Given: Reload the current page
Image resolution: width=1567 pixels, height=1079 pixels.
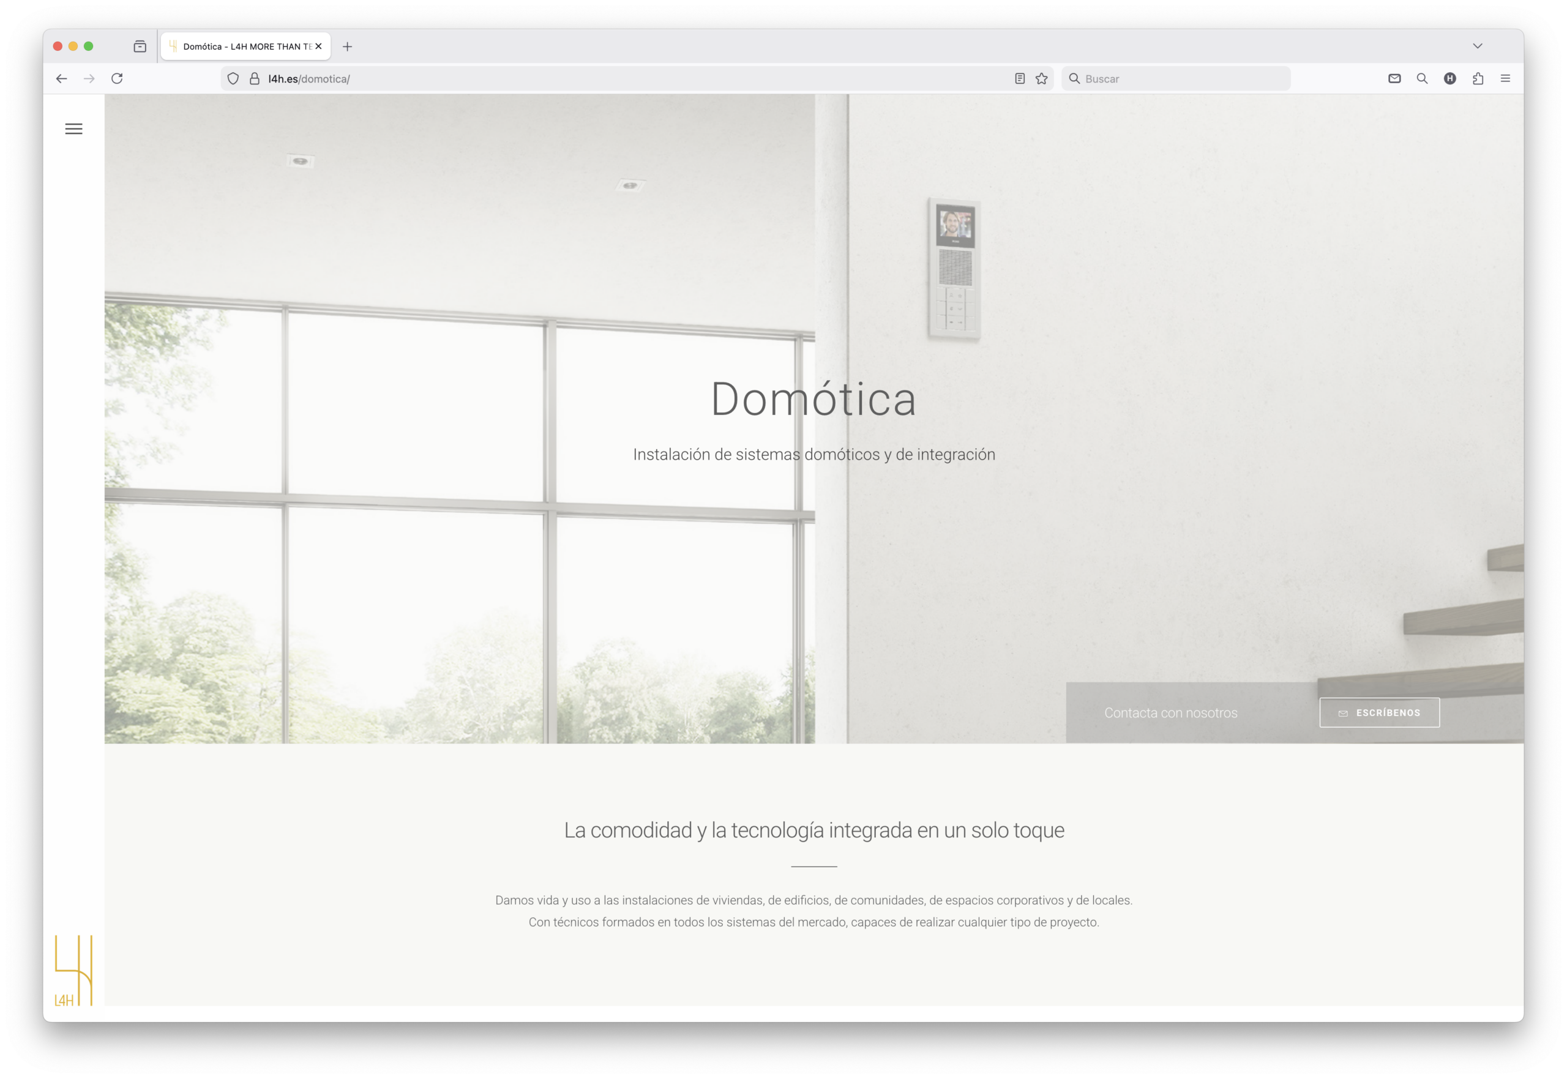Looking at the screenshot, I should tap(117, 78).
